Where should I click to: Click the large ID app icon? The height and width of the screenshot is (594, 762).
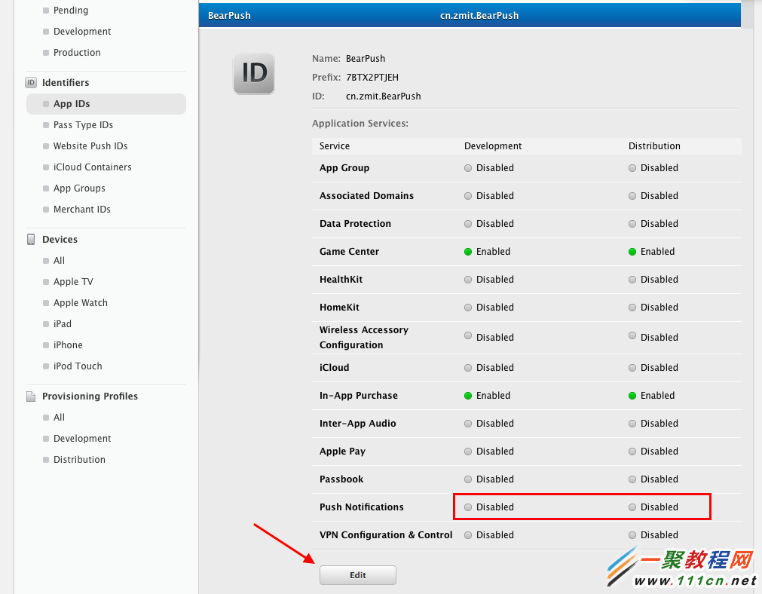tap(254, 73)
